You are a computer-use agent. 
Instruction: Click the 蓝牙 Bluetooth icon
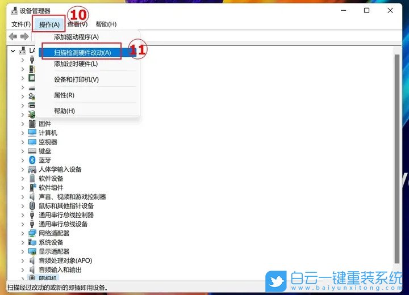pos(32,160)
